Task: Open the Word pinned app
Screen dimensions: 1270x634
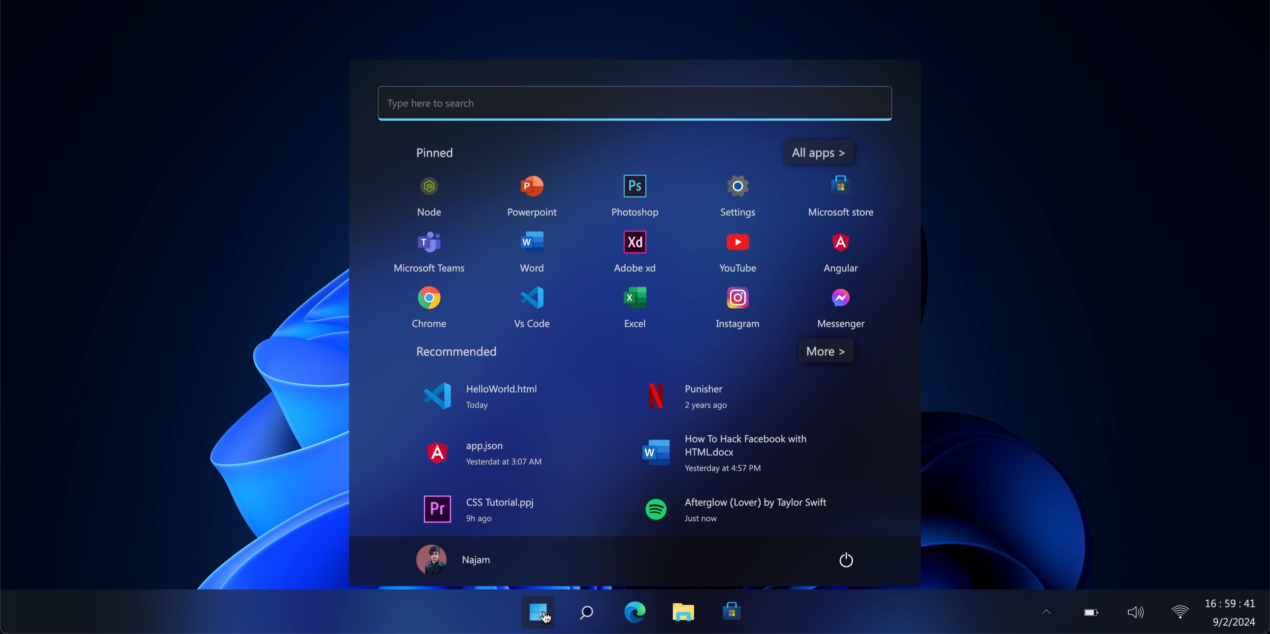Action: click(x=531, y=252)
